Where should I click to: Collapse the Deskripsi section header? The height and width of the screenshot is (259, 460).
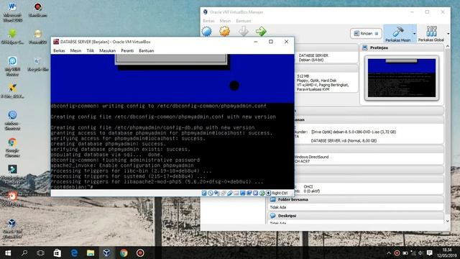tap(356, 216)
